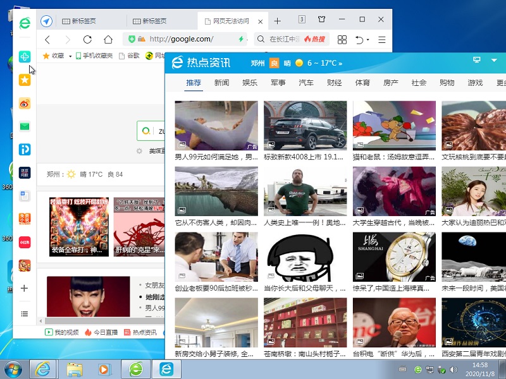Click 今日直播 in bottom bar
Viewport: 506px width, 379px height.
pos(101,332)
